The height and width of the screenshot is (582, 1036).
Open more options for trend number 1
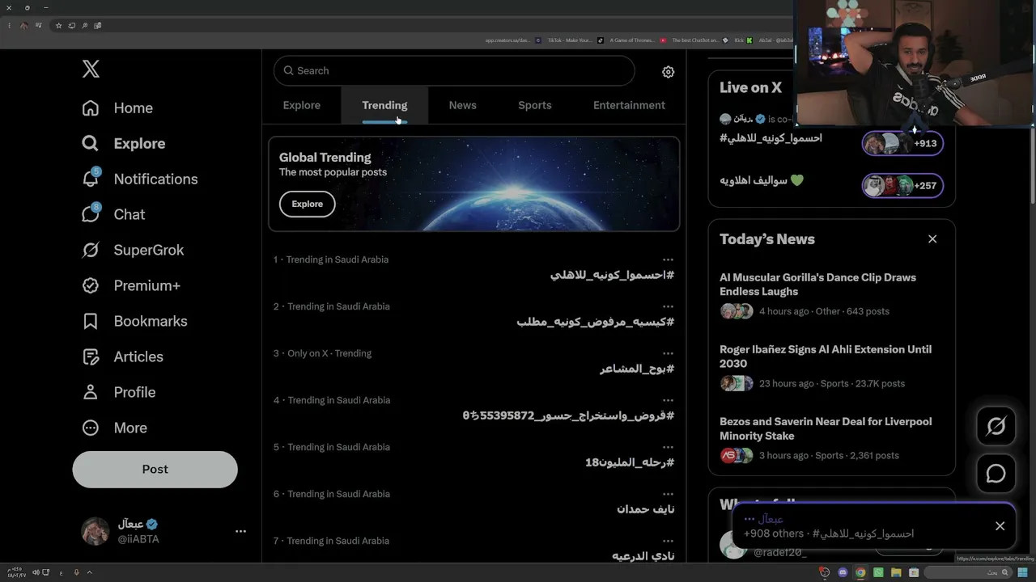668,259
